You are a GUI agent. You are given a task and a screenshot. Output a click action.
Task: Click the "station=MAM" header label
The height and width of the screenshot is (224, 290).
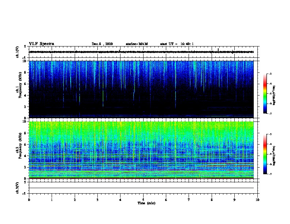click(137, 44)
